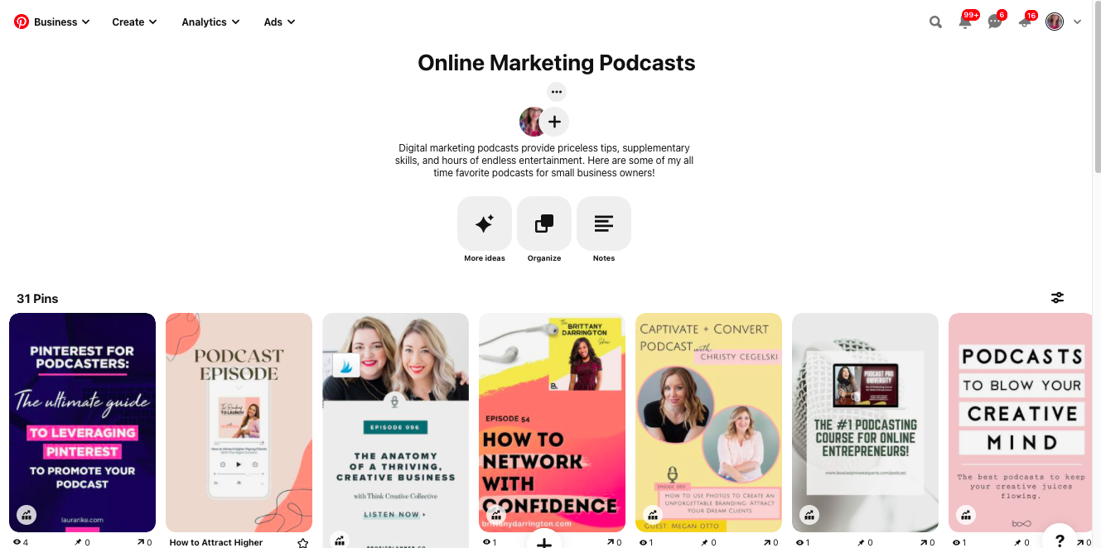Expand the Ads menu
The image size is (1101, 548).
[279, 22]
